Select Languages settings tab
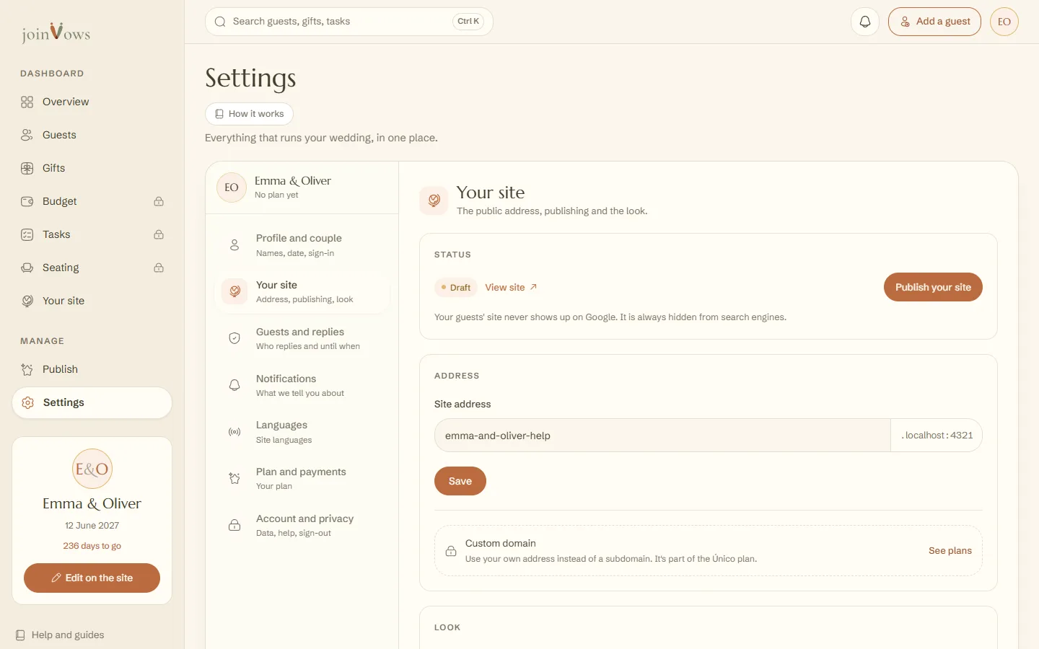The image size is (1039, 649). coord(302,432)
